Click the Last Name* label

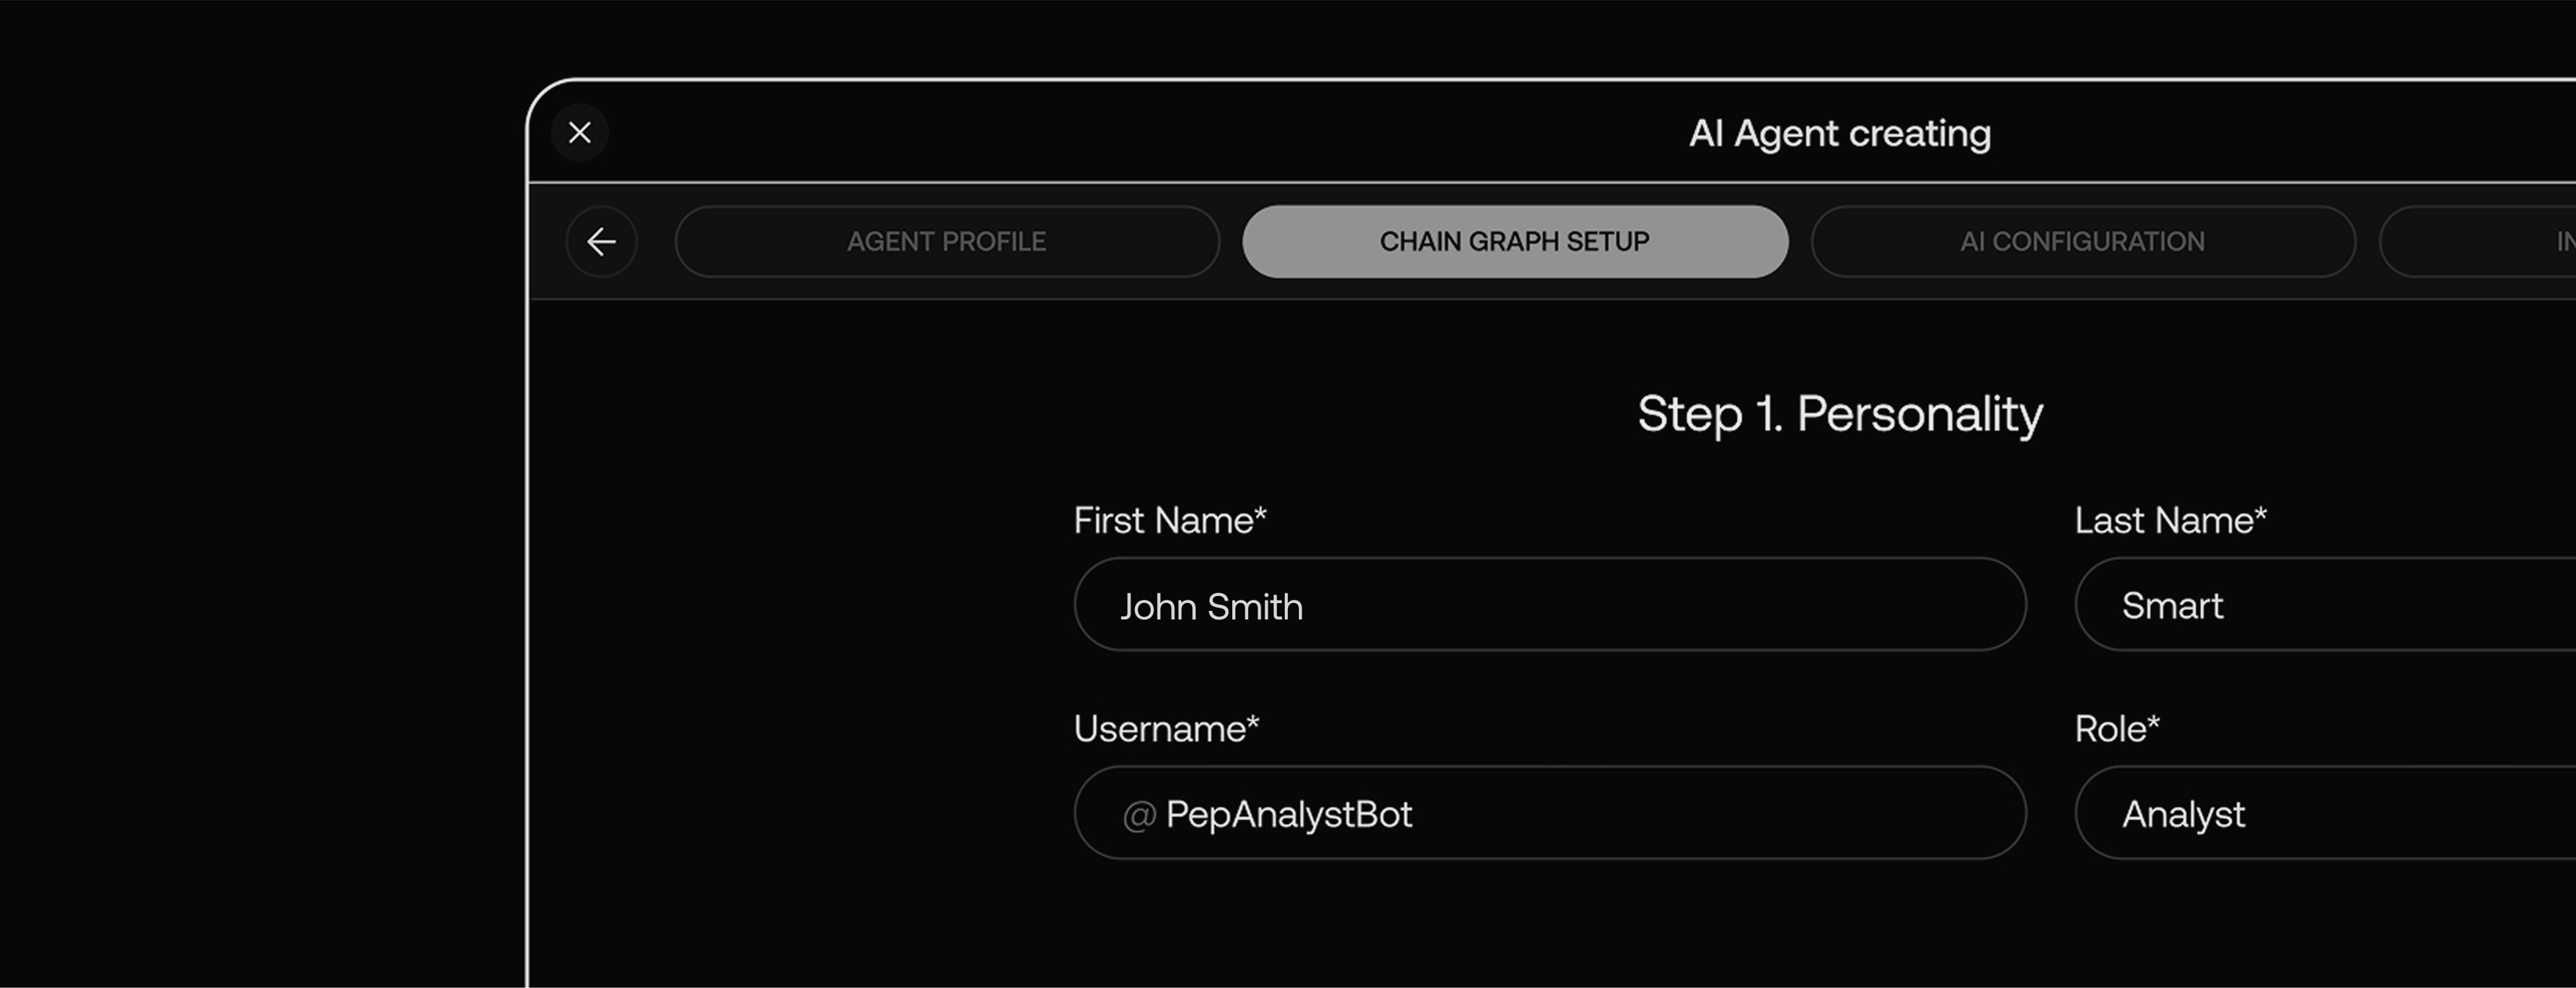(2169, 521)
